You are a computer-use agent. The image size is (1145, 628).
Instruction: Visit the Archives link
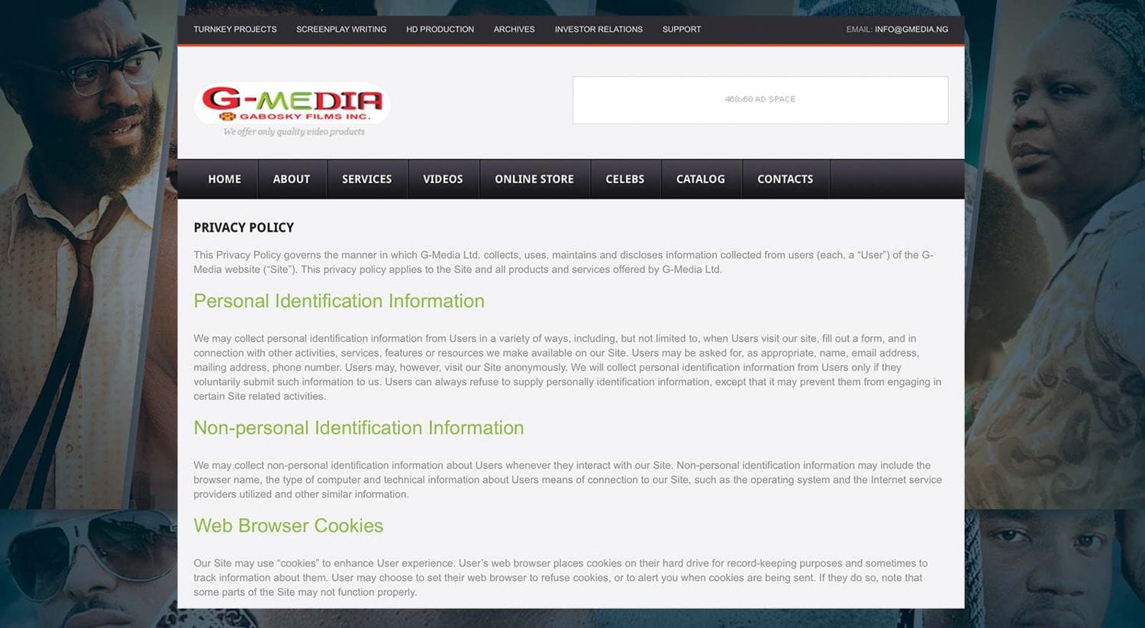pos(514,30)
